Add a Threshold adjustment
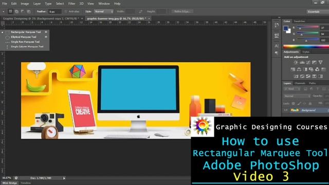 pos(308,76)
